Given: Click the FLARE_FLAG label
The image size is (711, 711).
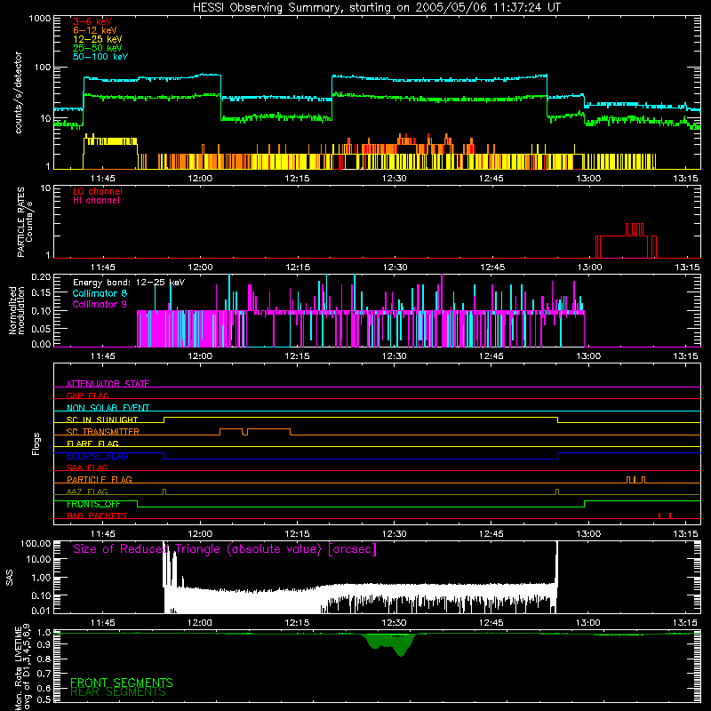Looking at the screenshot, I should point(92,443).
